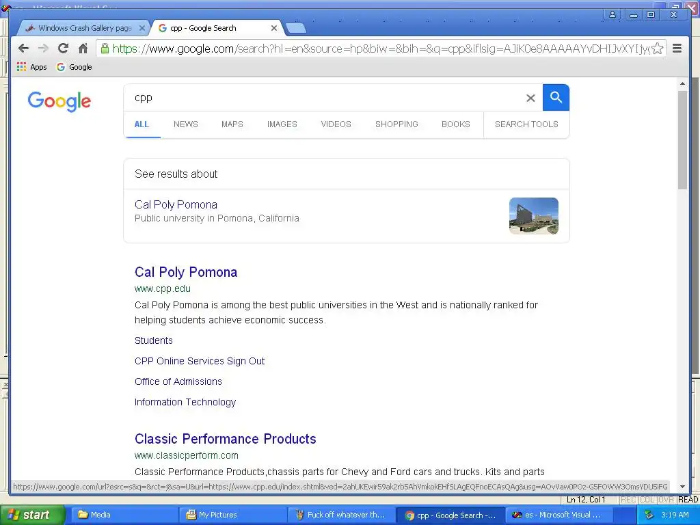
Task: Click the browser address bar URL
Action: pos(379,49)
